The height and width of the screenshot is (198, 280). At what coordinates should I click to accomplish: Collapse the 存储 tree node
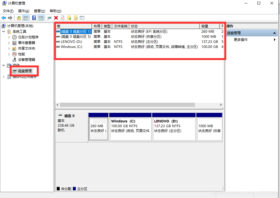pyautogui.click(x=4, y=65)
